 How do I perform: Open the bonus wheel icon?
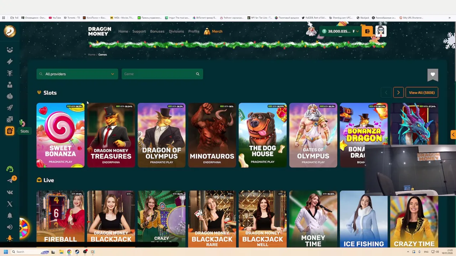click(x=24, y=228)
